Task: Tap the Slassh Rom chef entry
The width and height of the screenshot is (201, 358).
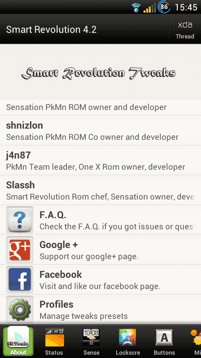Action: [x=100, y=190]
